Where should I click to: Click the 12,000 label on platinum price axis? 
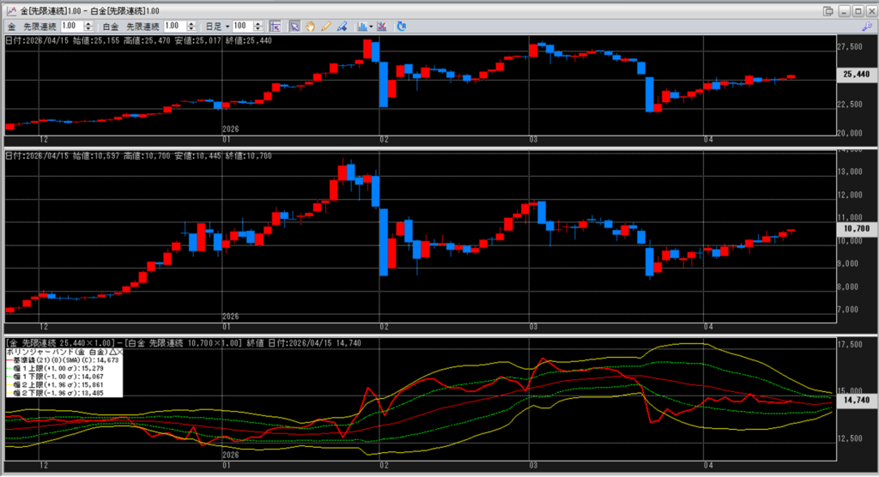[x=850, y=195]
